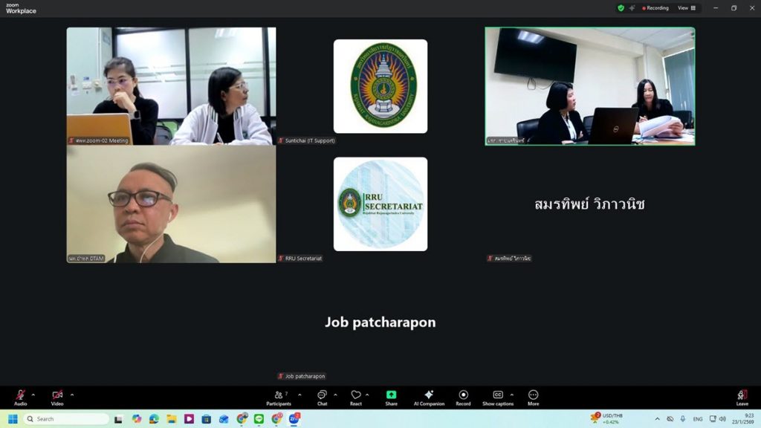This screenshot has height=428, width=761.
Task: Click the green encryption shield icon
Action: pos(621,8)
